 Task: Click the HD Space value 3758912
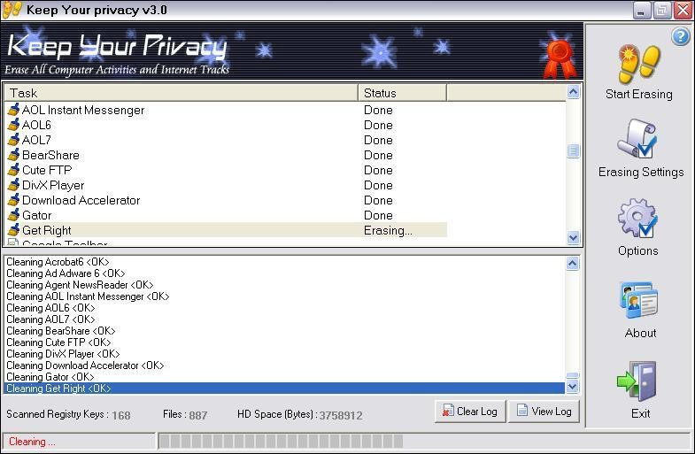[x=341, y=415]
